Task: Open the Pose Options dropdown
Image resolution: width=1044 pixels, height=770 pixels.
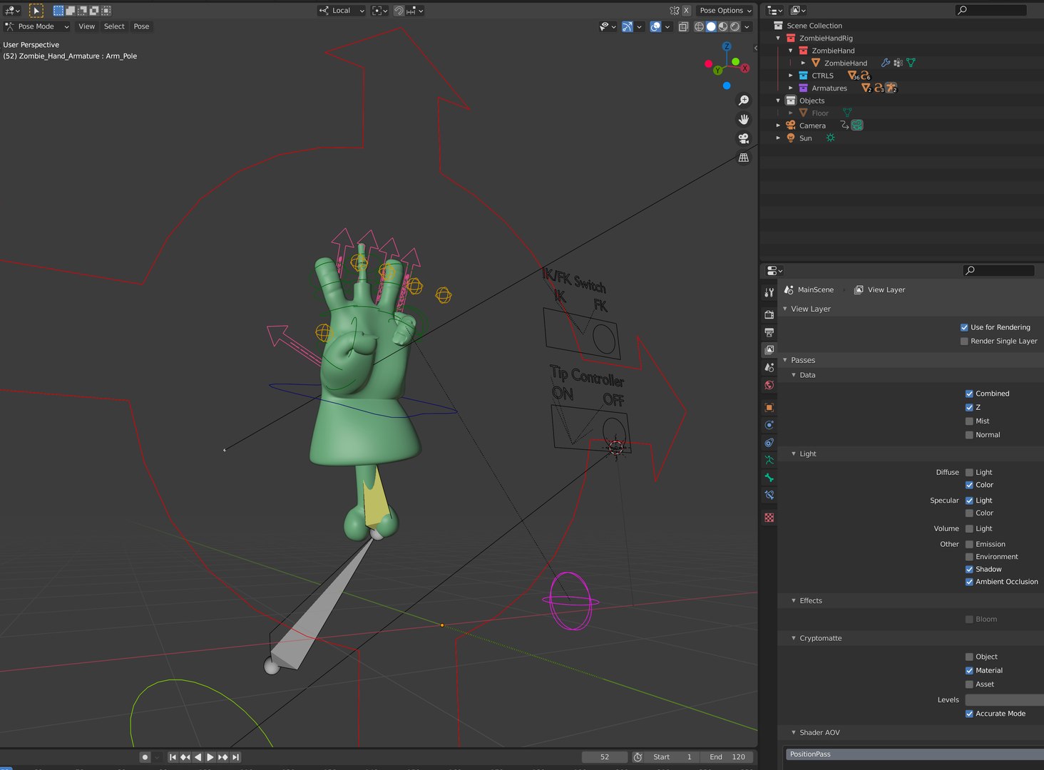Action: pos(725,11)
